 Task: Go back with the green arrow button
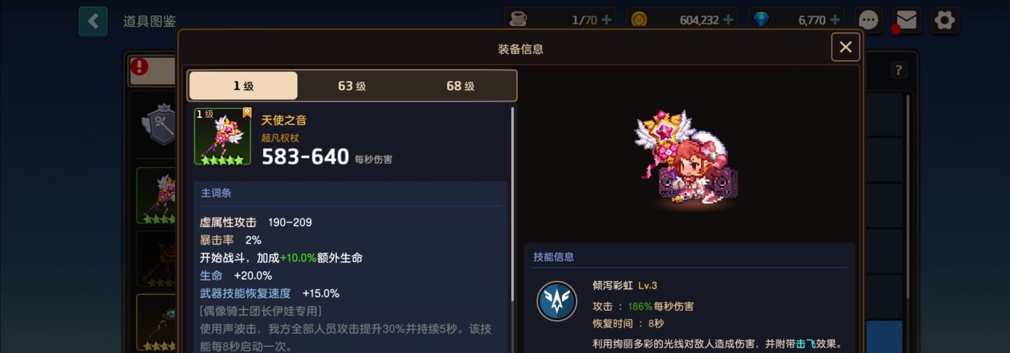coord(93,21)
